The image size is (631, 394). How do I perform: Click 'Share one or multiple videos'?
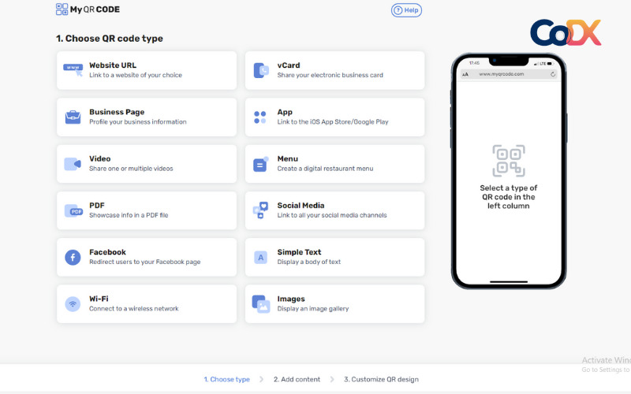pos(131,169)
